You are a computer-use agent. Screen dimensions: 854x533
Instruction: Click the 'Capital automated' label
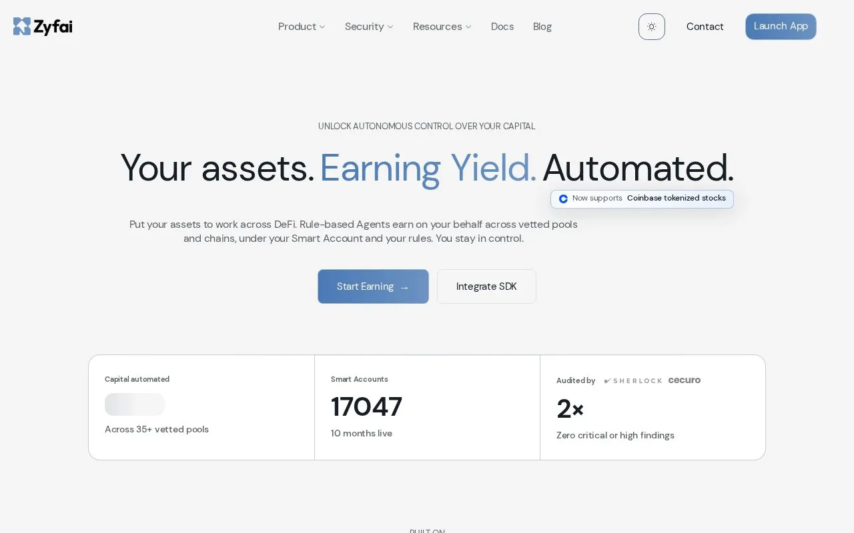137,379
